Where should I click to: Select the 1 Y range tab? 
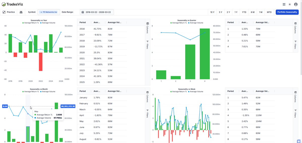(236, 12)
